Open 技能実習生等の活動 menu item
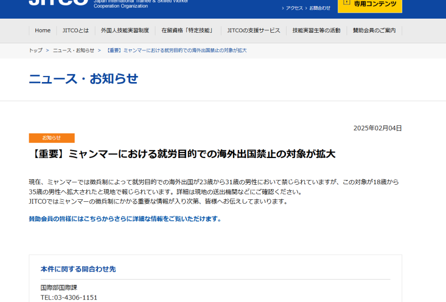The height and width of the screenshot is (302, 446). pos(316,31)
